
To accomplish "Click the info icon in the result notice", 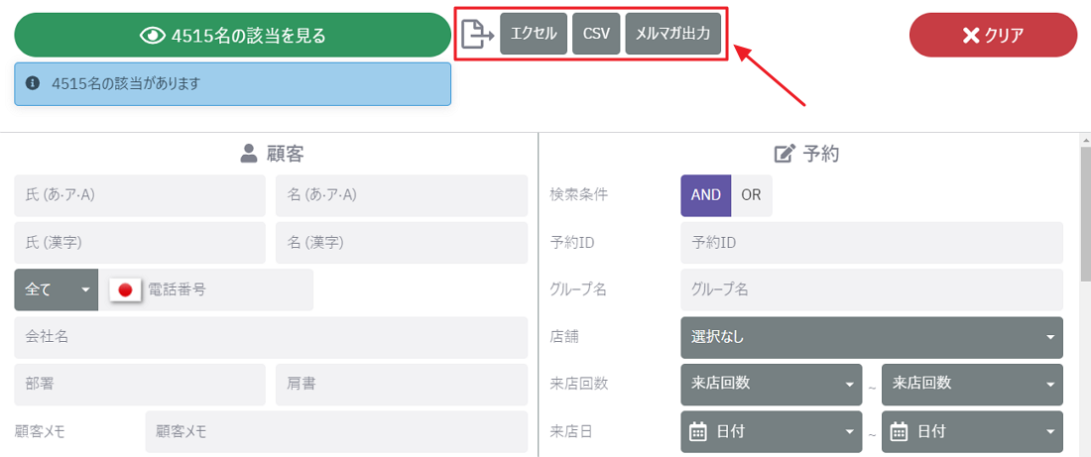I will click(x=32, y=84).
